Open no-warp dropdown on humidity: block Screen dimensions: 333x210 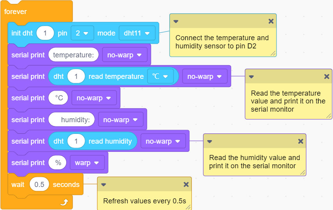pyautogui.click(x=120, y=120)
